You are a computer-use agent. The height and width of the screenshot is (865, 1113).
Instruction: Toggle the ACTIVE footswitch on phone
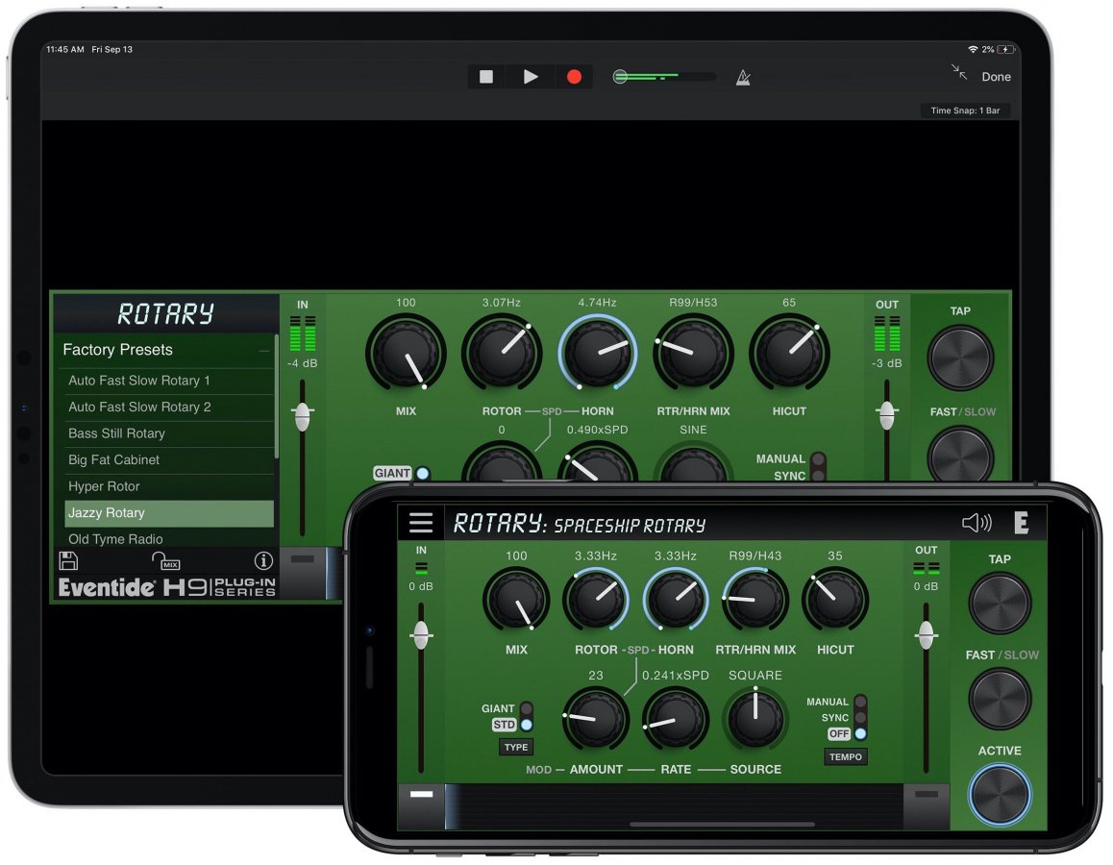click(1000, 795)
